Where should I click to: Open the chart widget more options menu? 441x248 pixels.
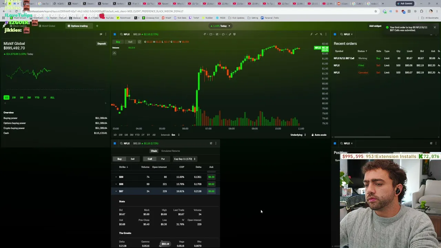point(326,34)
